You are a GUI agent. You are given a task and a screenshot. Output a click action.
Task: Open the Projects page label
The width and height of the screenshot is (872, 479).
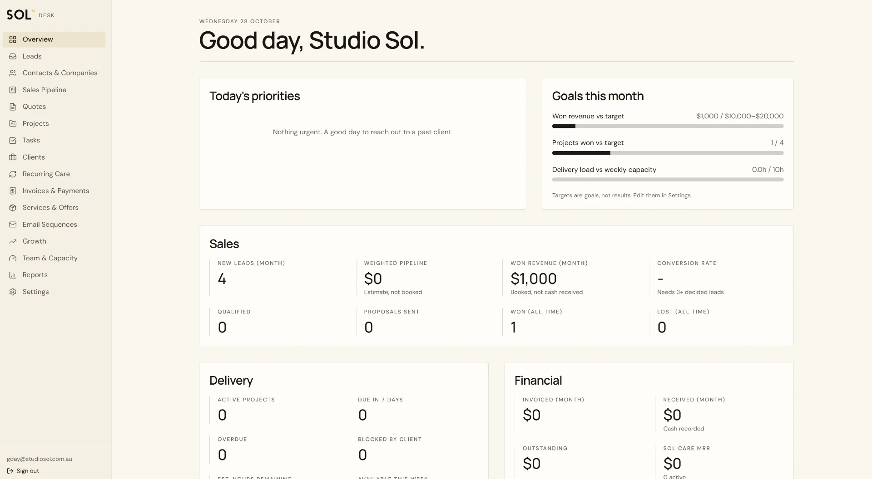[35, 123]
